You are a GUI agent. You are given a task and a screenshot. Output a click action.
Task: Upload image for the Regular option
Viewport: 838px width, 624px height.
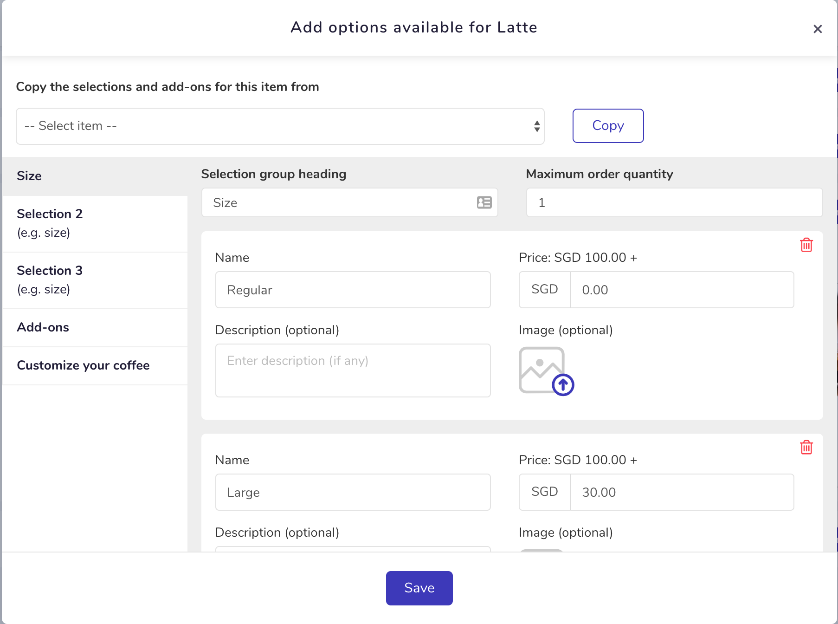(546, 371)
